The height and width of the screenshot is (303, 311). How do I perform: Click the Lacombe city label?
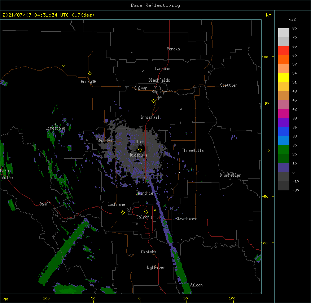point(162,69)
